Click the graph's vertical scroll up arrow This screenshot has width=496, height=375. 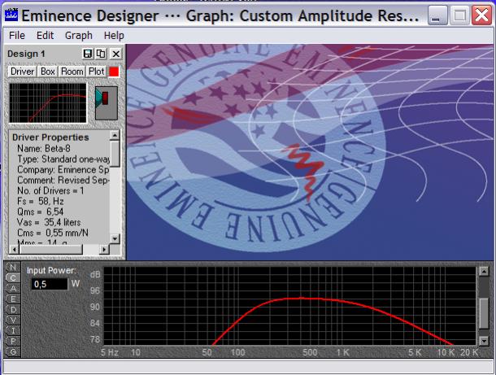pos(484,271)
